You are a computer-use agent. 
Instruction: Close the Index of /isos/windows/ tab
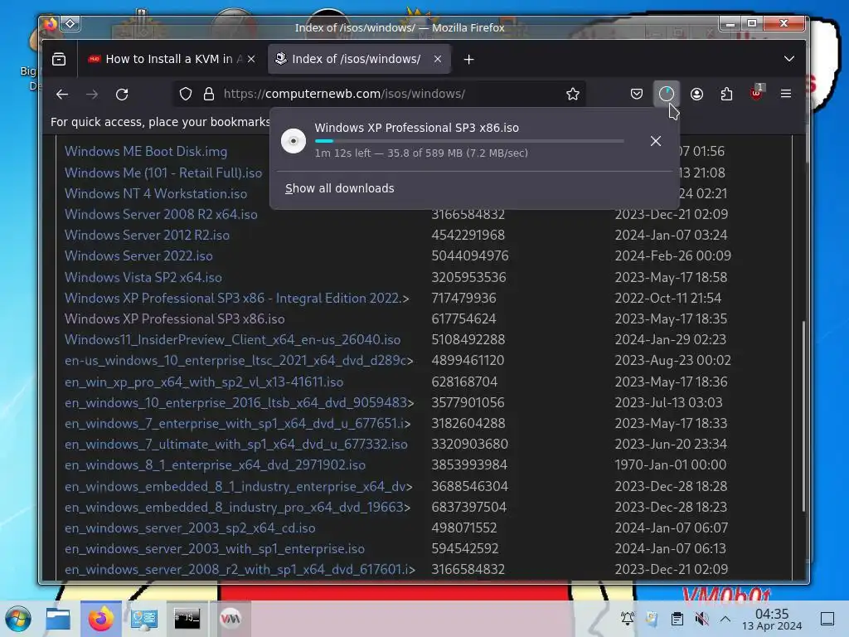[x=438, y=59]
